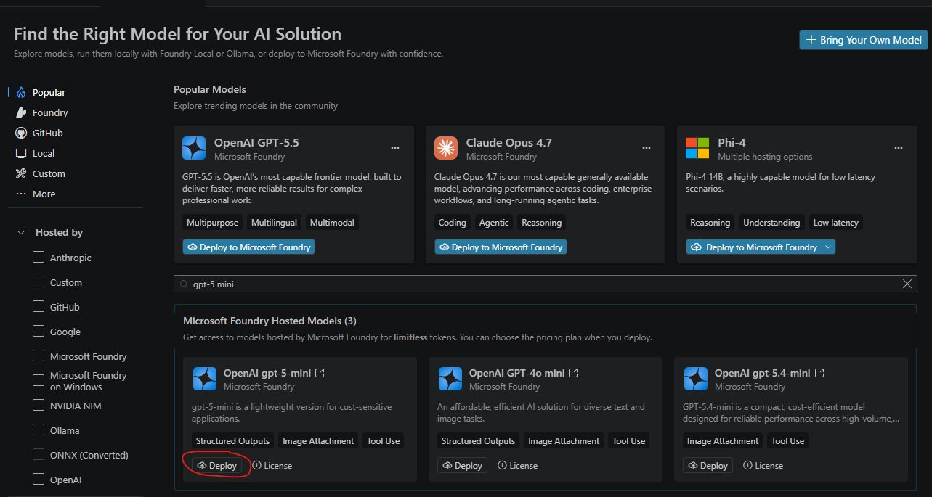Image resolution: width=932 pixels, height=497 pixels.
Task: Click the info icon beside the gpt-5-mini License
Action: (x=257, y=465)
